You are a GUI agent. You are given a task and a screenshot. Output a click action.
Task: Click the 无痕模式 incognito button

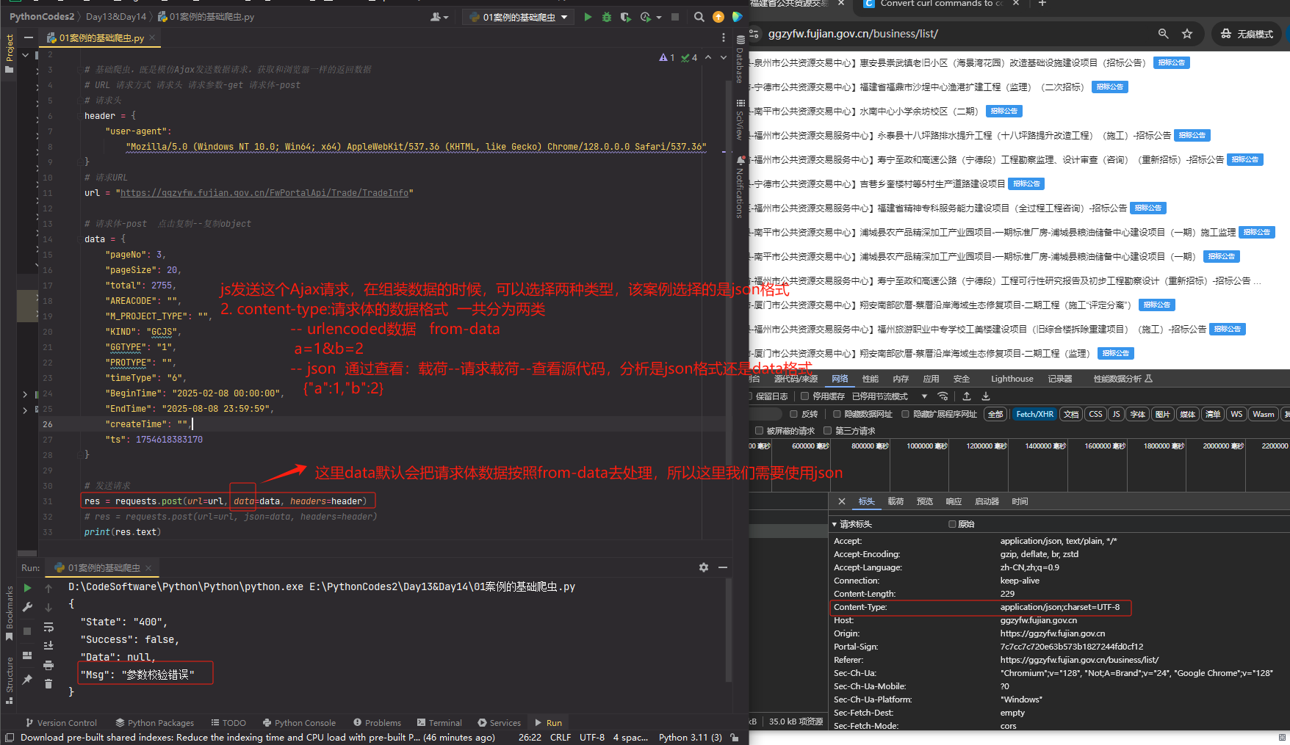pyautogui.click(x=1247, y=34)
